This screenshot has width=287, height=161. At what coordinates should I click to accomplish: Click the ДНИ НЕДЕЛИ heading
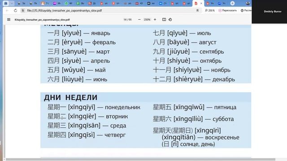[71, 97]
